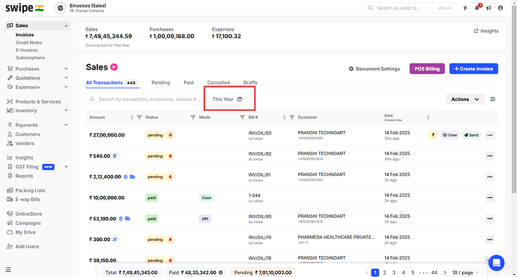The height and width of the screenshot is (277, 517).
Task: Switch to the Drafts tab
Action: coord(250,82)
